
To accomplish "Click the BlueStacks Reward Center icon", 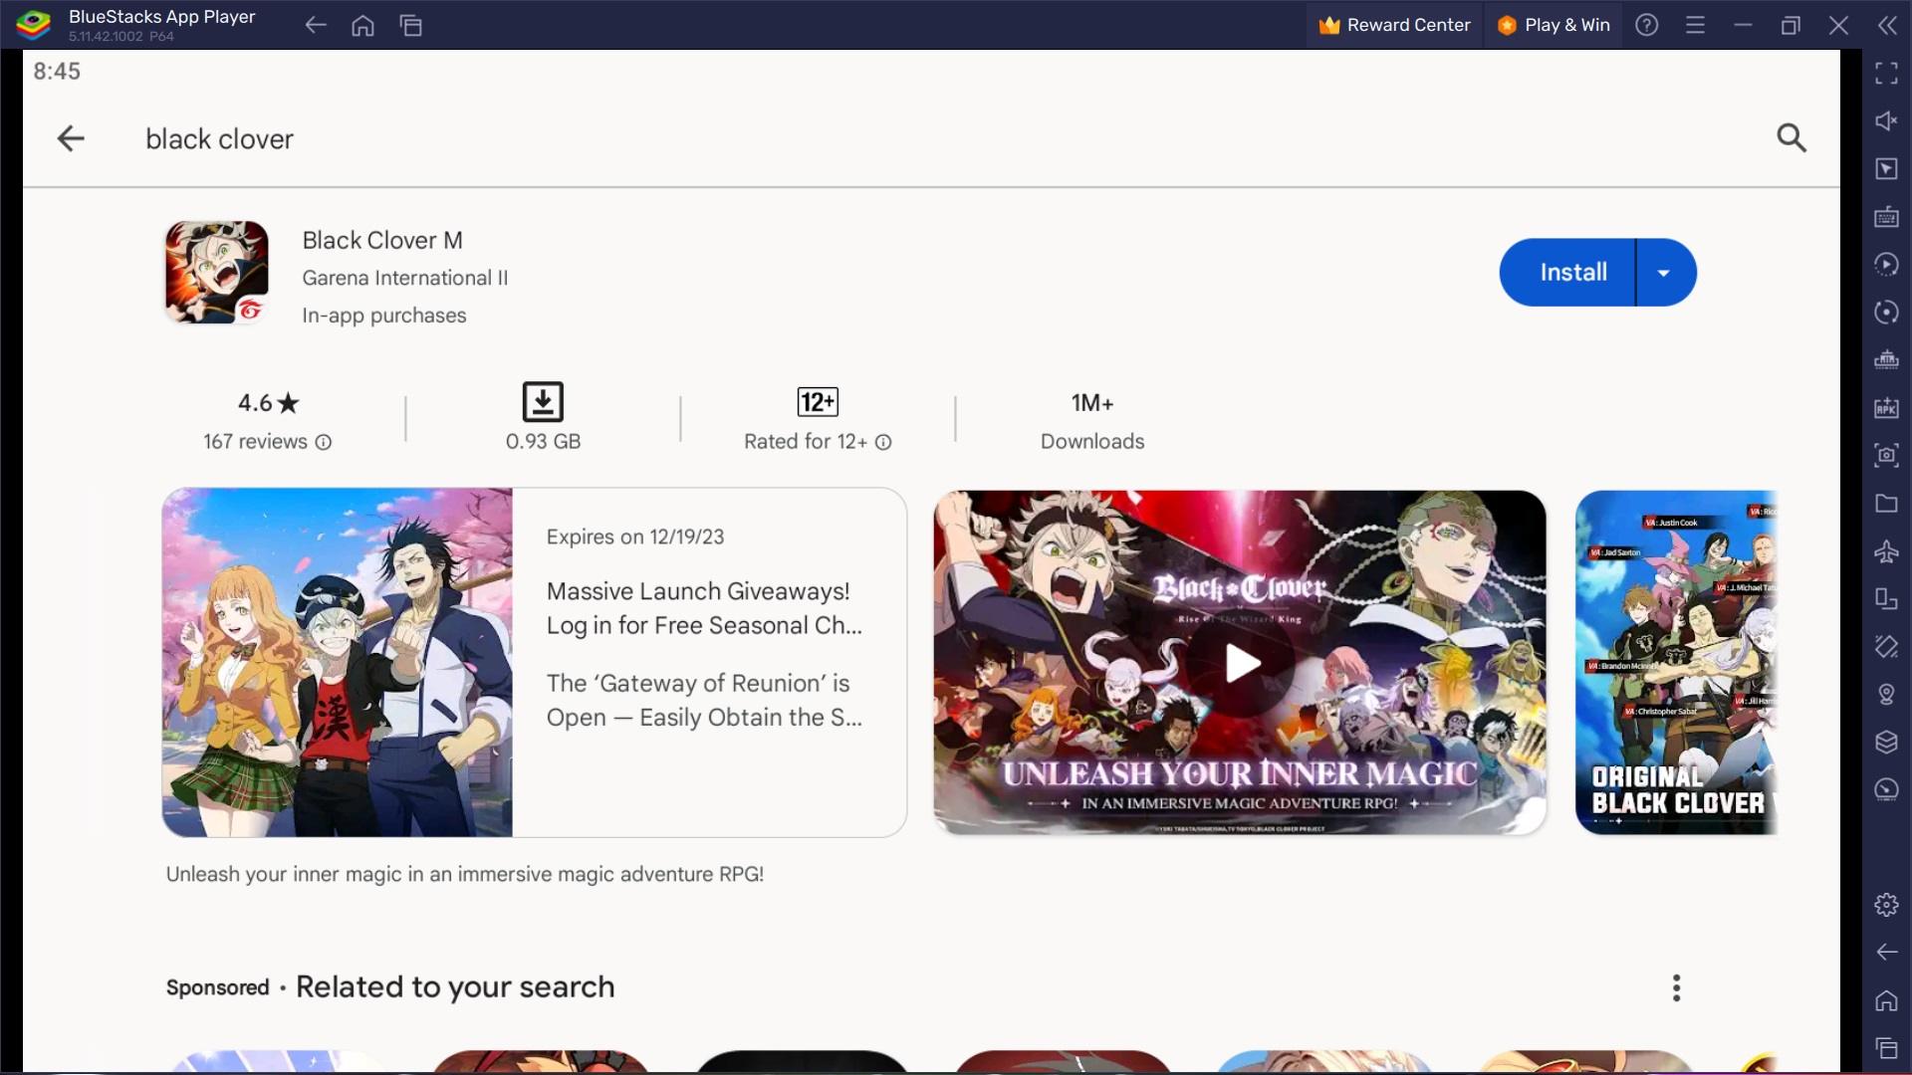I will [1329, 24].
